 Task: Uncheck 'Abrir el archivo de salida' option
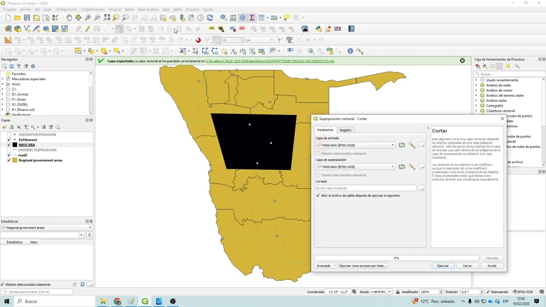318,196
